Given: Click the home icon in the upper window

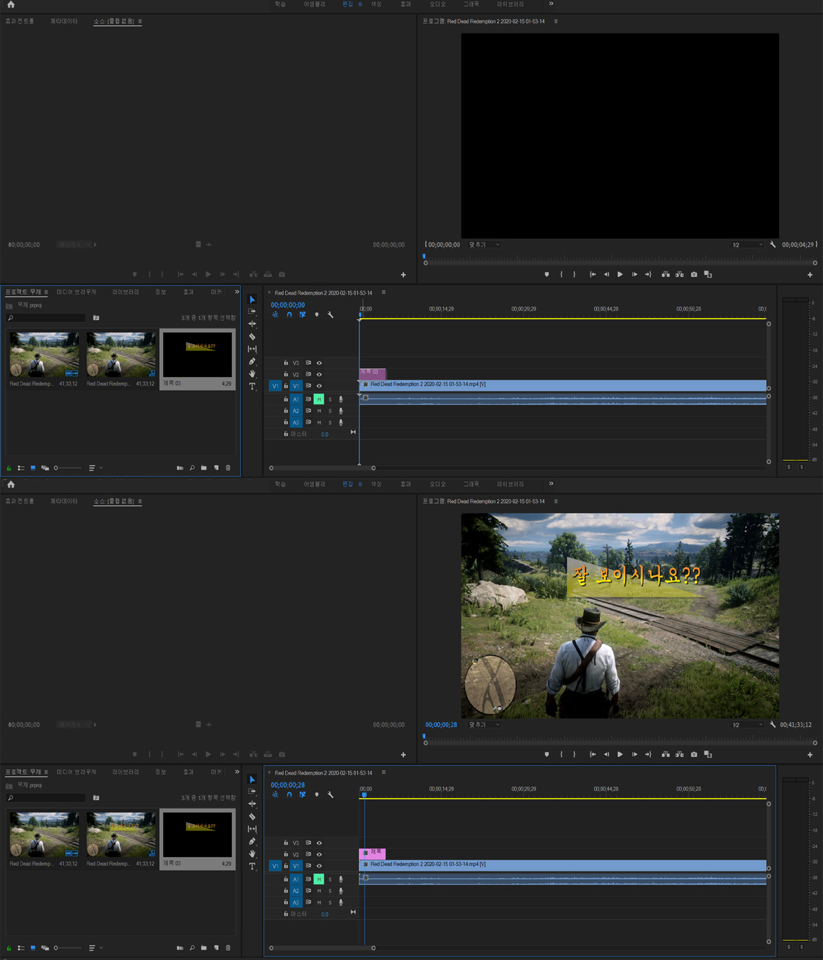Looking at the screenshot, I should coord(10,4).
